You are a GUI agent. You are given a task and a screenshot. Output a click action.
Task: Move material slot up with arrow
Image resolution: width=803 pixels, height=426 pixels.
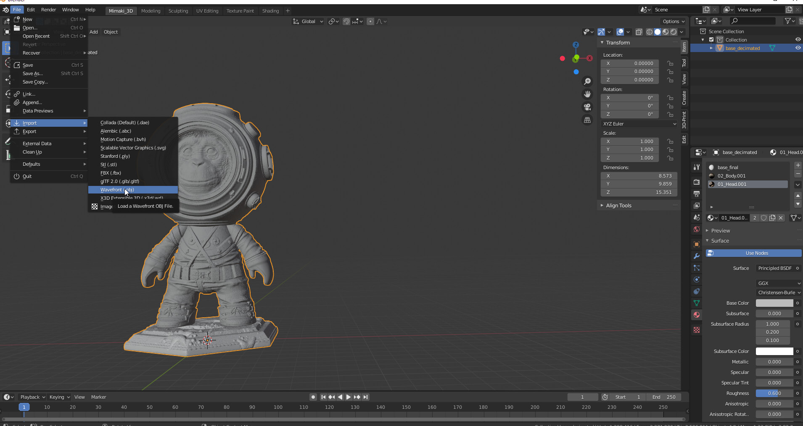(x=798, y=196)
